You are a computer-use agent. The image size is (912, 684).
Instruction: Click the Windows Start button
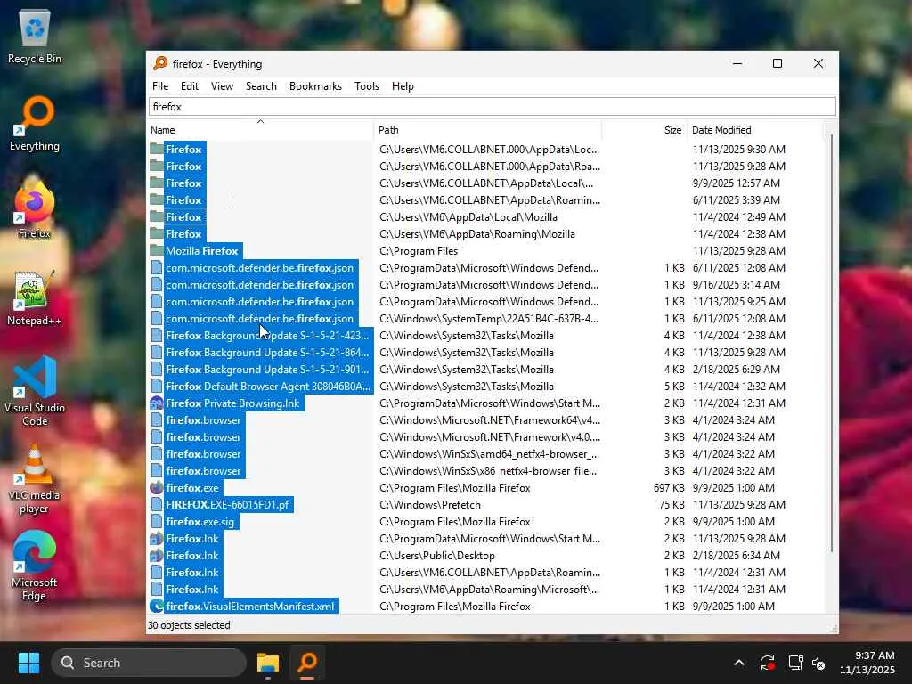(x=28, y=663)
